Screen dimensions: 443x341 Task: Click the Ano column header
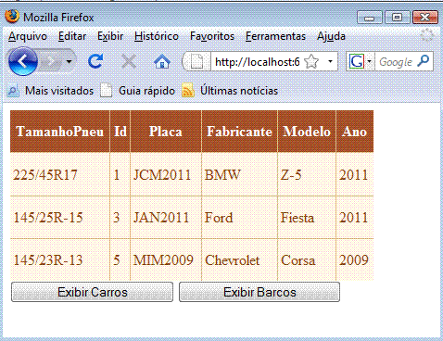pos(355,132)
